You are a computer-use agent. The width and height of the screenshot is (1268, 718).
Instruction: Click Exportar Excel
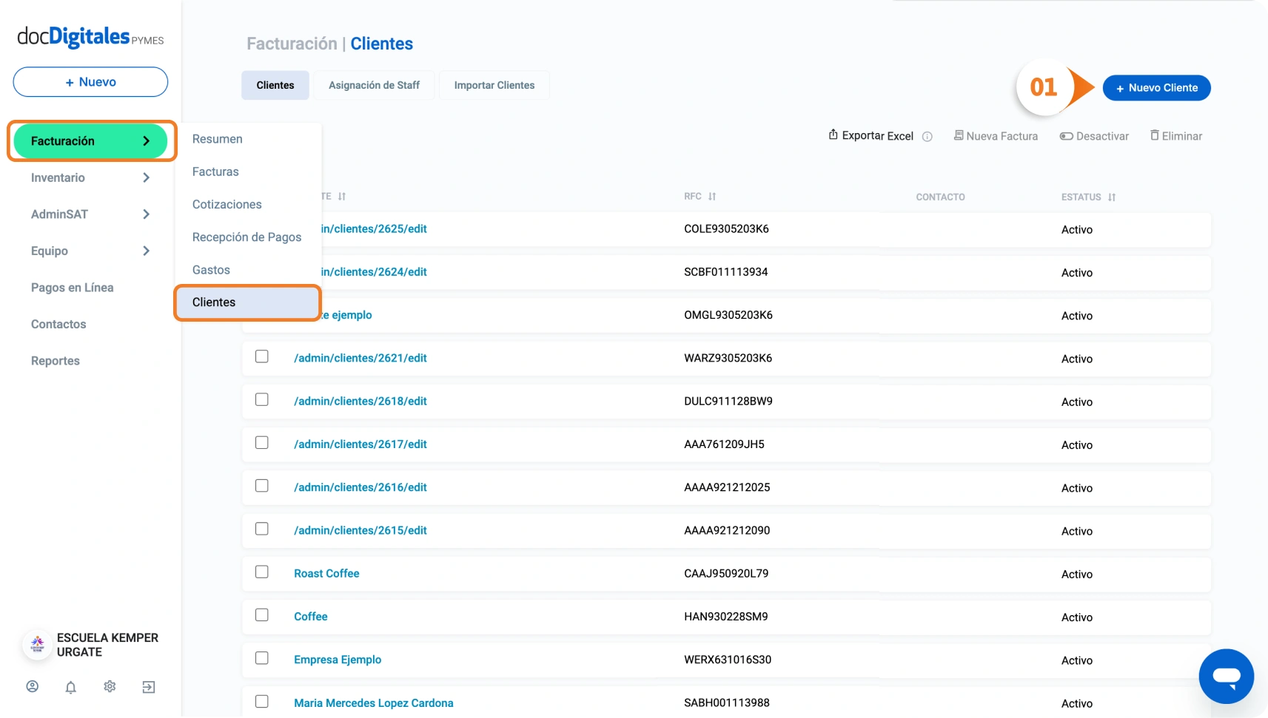871,135
